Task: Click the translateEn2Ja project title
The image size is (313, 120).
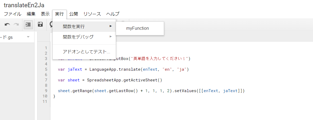Action: coord(24,5)
